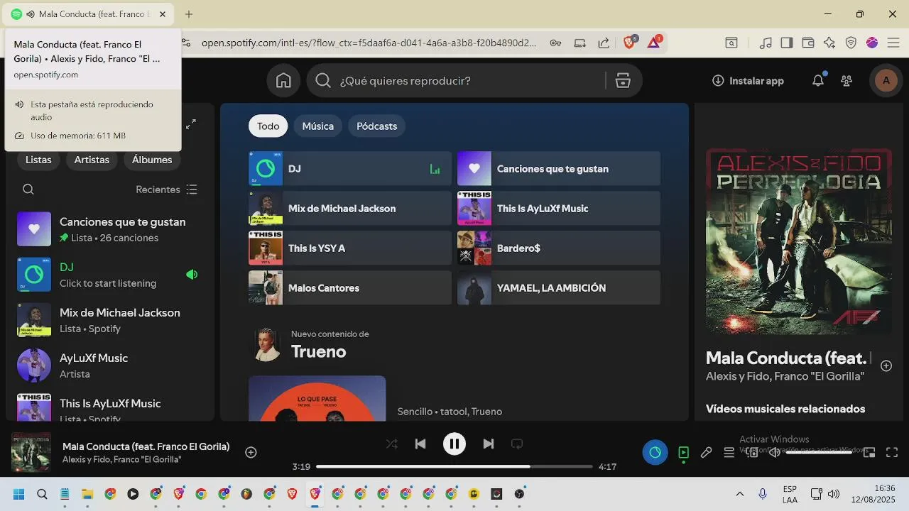The height and width of the screenshot is (511, 909).
Task: Open Brave Leo AI sparkle icon
Action: pos(829,43)
